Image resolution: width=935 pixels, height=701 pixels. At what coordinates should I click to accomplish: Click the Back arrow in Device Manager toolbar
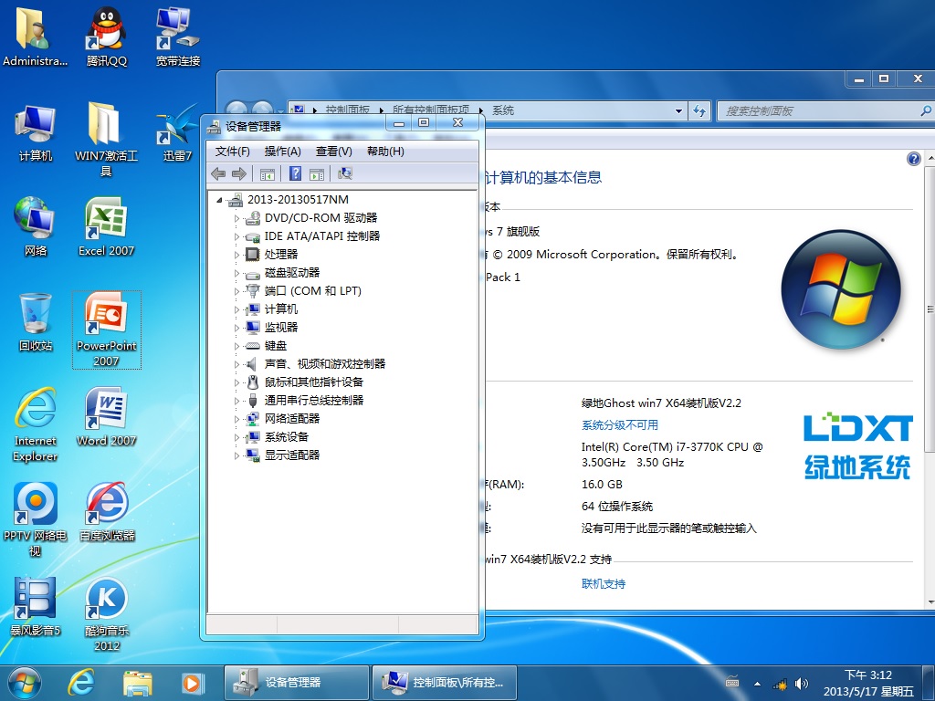[x=218, y=173]
